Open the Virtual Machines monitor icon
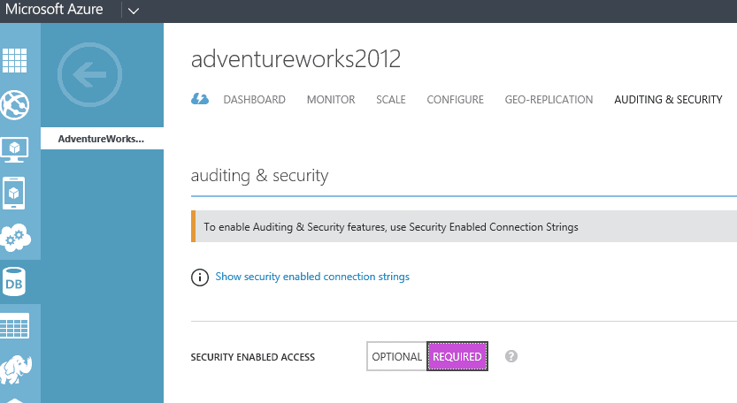 click(14, 149)
